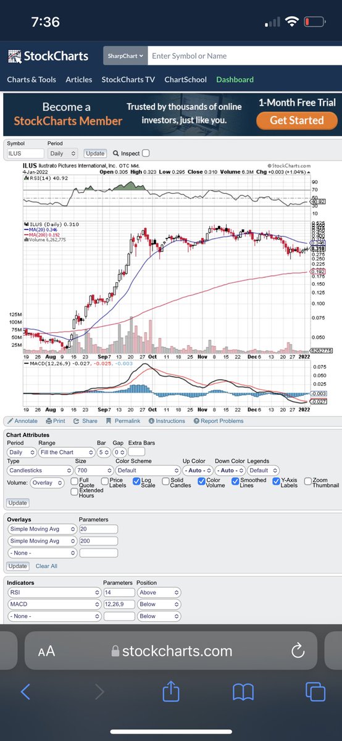The width and height of the screenshot is (342, 741).
Task: Tap the stockcharts.com address bar
Action: 171,651
